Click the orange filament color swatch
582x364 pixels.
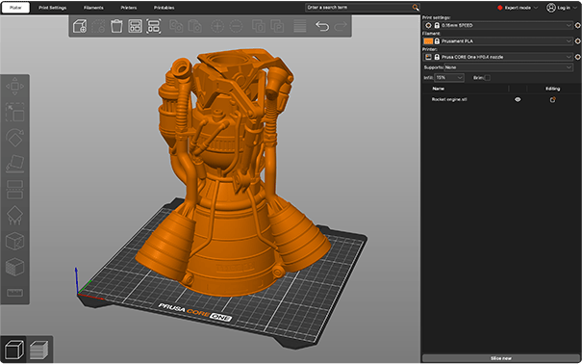click(428, 41)
